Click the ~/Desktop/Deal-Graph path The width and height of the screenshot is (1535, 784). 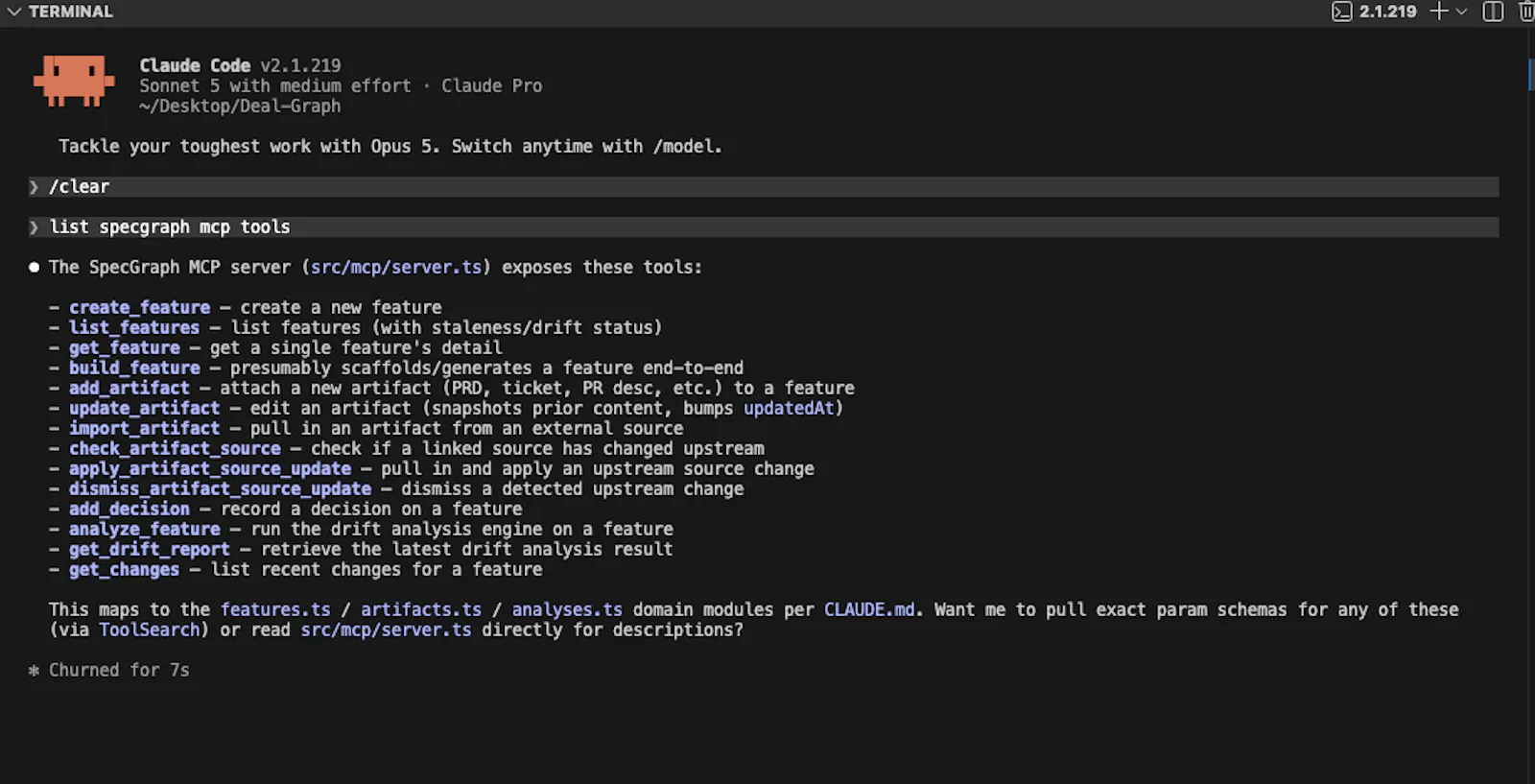coord(240,106)
